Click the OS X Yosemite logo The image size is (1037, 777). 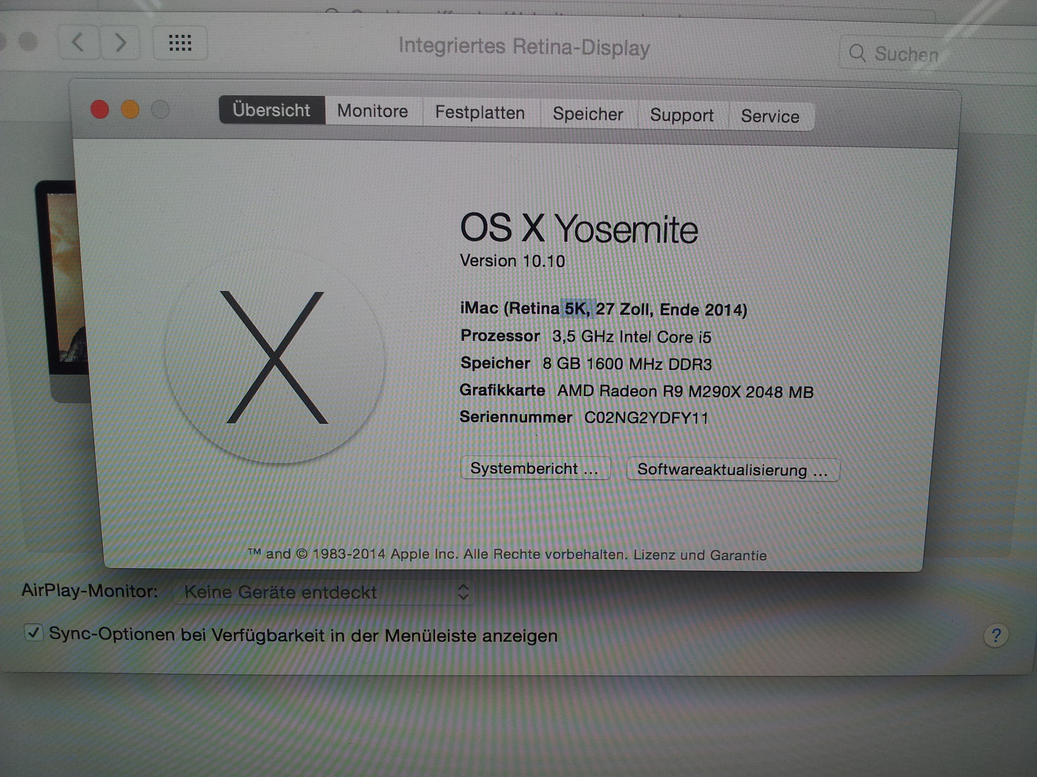point(275,357)
